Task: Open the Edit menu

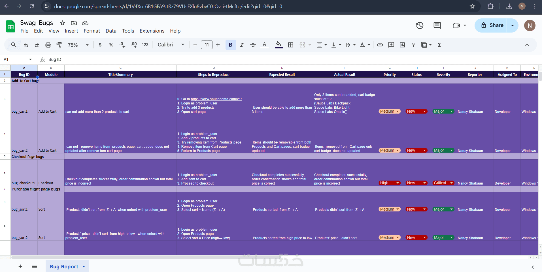Action: point(38,31)
